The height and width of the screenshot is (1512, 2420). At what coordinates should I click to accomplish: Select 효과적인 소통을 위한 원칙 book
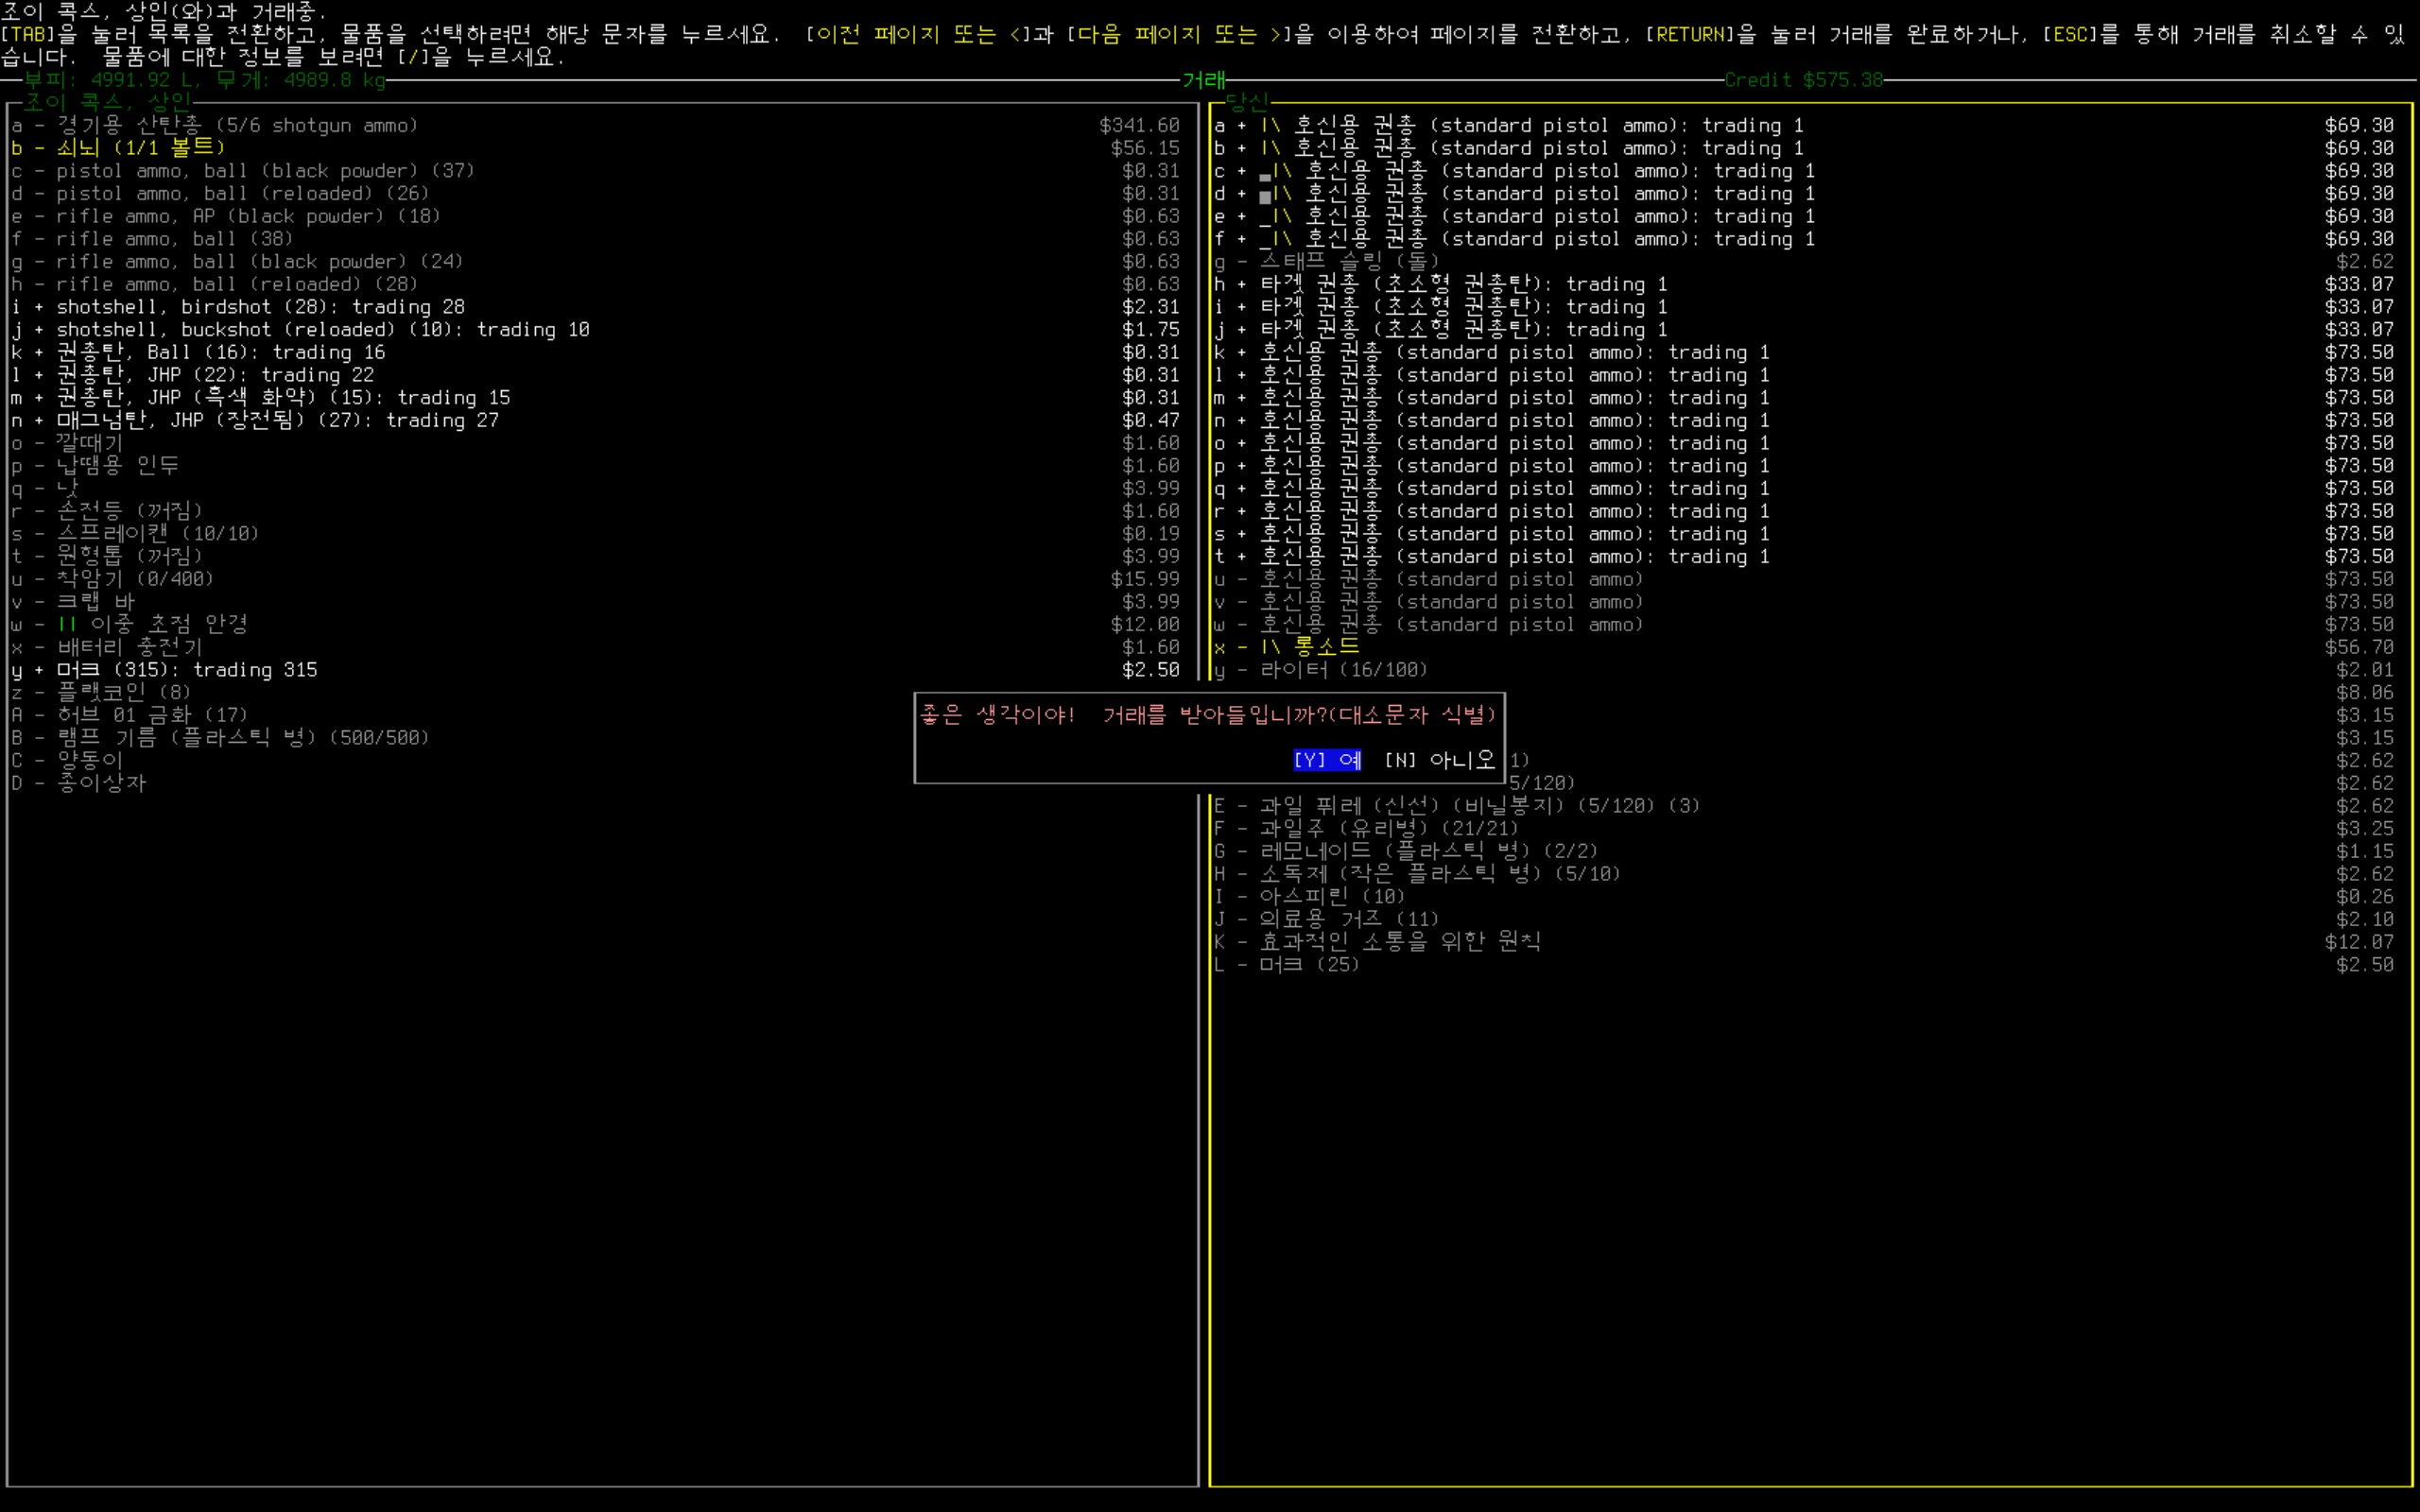pos(1399,942)
